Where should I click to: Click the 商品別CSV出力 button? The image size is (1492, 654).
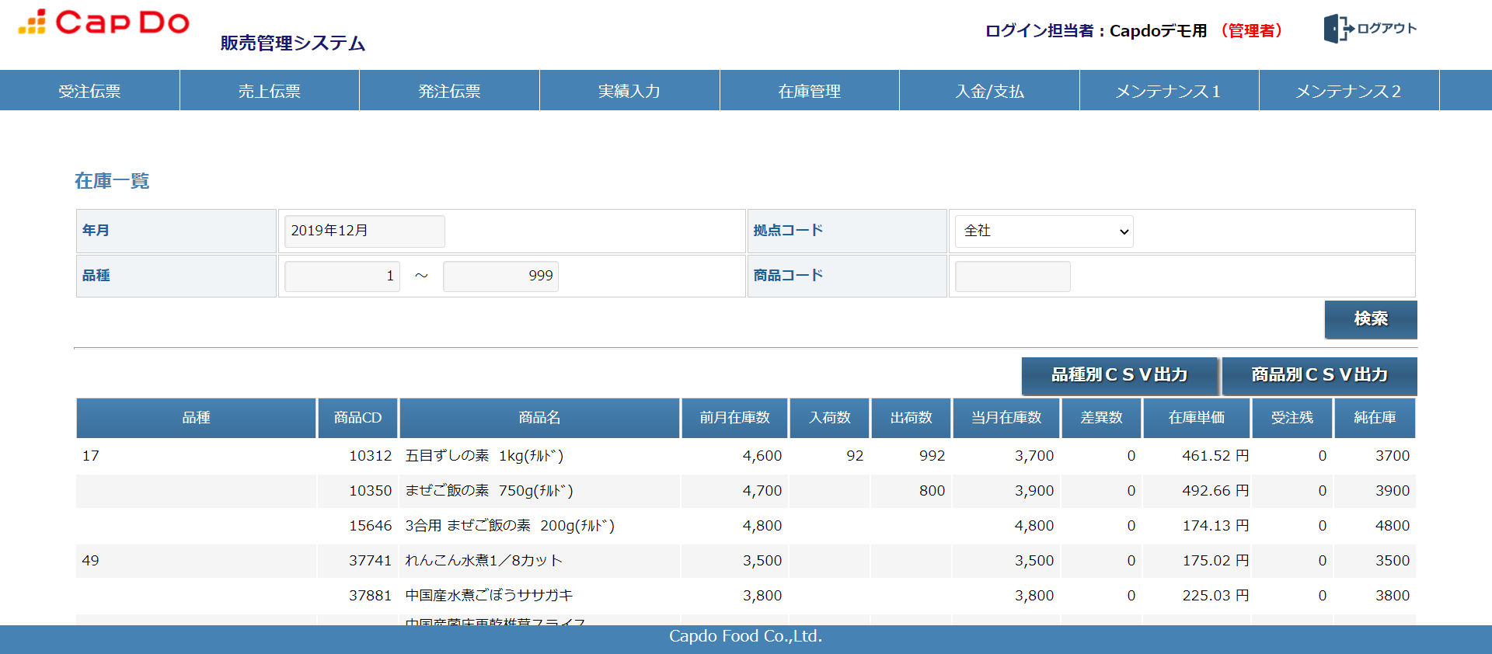coord(1319,375)
